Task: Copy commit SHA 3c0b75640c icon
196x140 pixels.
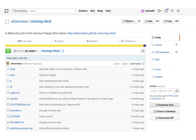Action: (x=143, y=64)
